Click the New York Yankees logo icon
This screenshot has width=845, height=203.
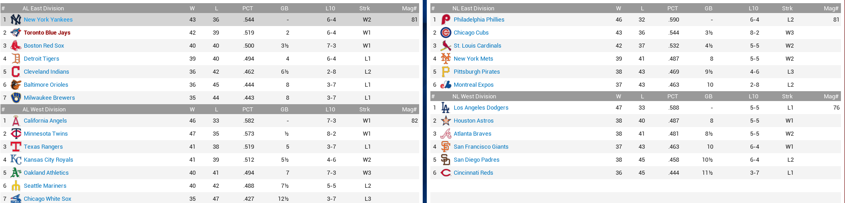point(16,20)
